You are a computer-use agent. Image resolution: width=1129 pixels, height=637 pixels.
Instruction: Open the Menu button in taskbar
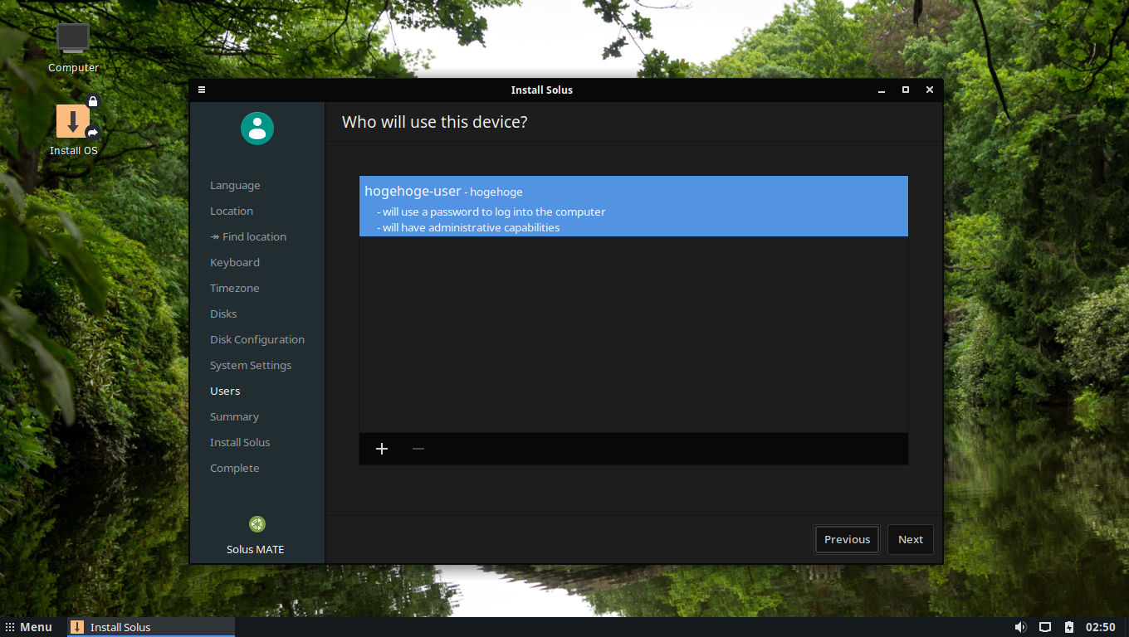click(29, 627)
